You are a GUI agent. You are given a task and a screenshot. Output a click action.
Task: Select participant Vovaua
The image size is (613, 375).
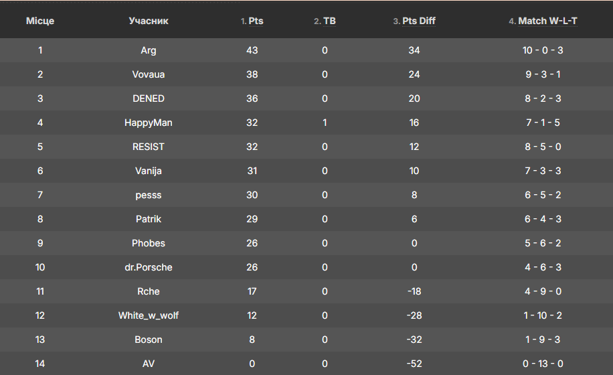(x=149, y=74)
